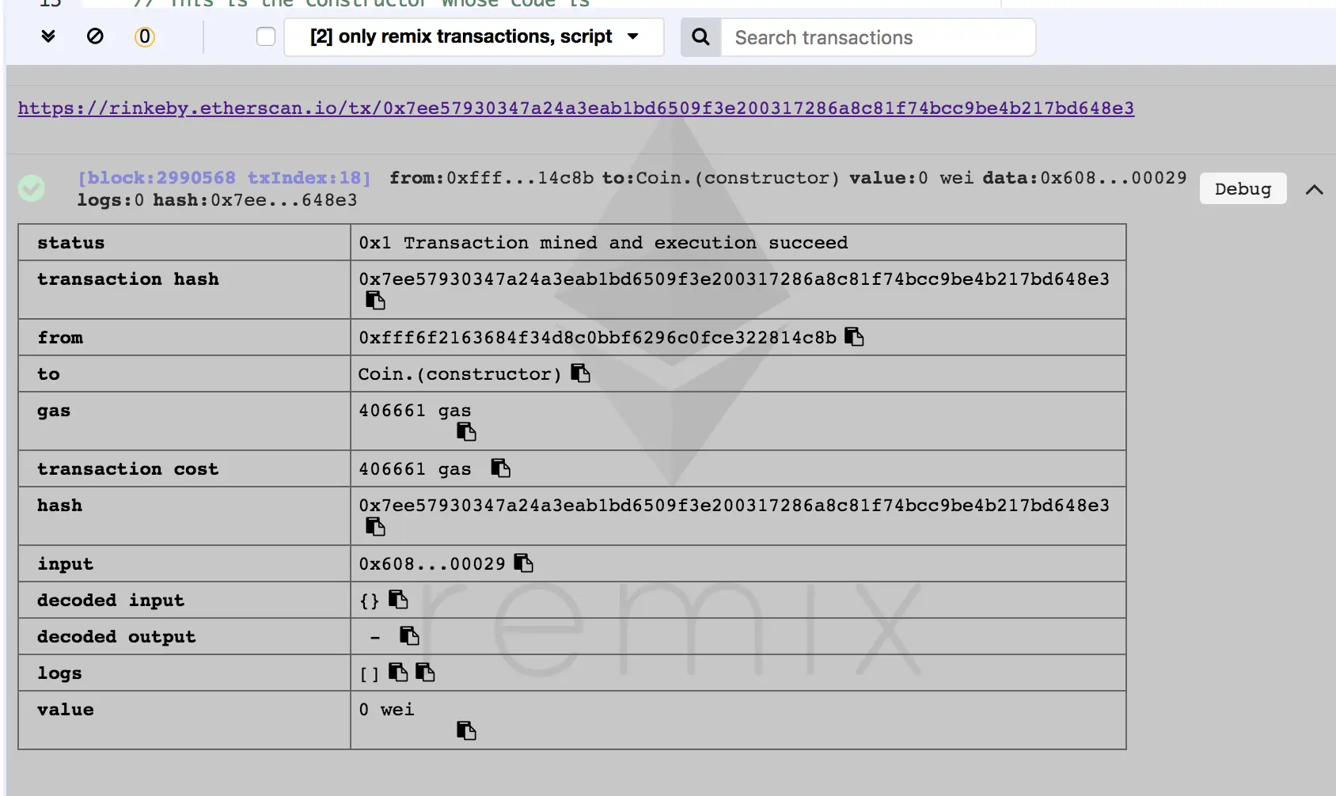Clear the console with the ban icon

pos(95,36)
